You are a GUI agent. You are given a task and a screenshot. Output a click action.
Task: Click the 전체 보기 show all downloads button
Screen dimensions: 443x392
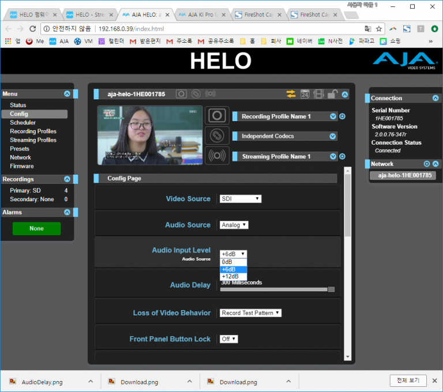408,380
